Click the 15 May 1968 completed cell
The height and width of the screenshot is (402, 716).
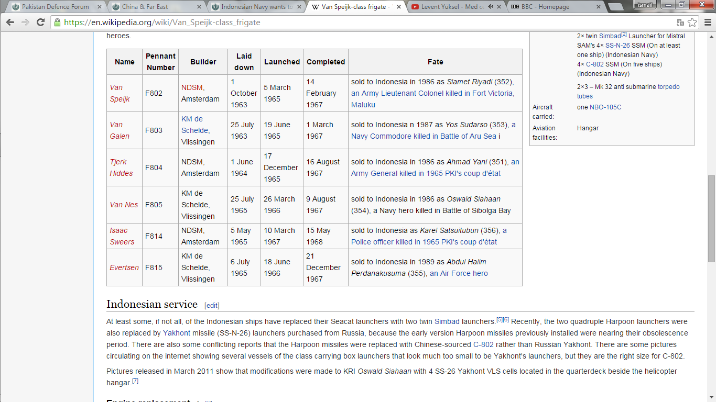pyautogui.click(x=326, y=236)
